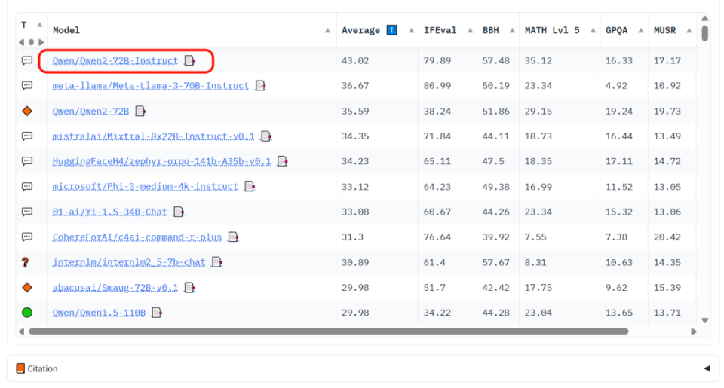Click the BBH value 57.67

click(x=496, y=262)
